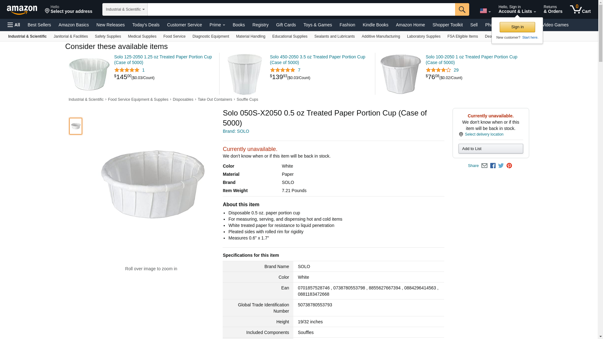The width and height of the screenshot is (603, 339).
Task: Click the yellow Sign in button
Action: pos(517,27)
